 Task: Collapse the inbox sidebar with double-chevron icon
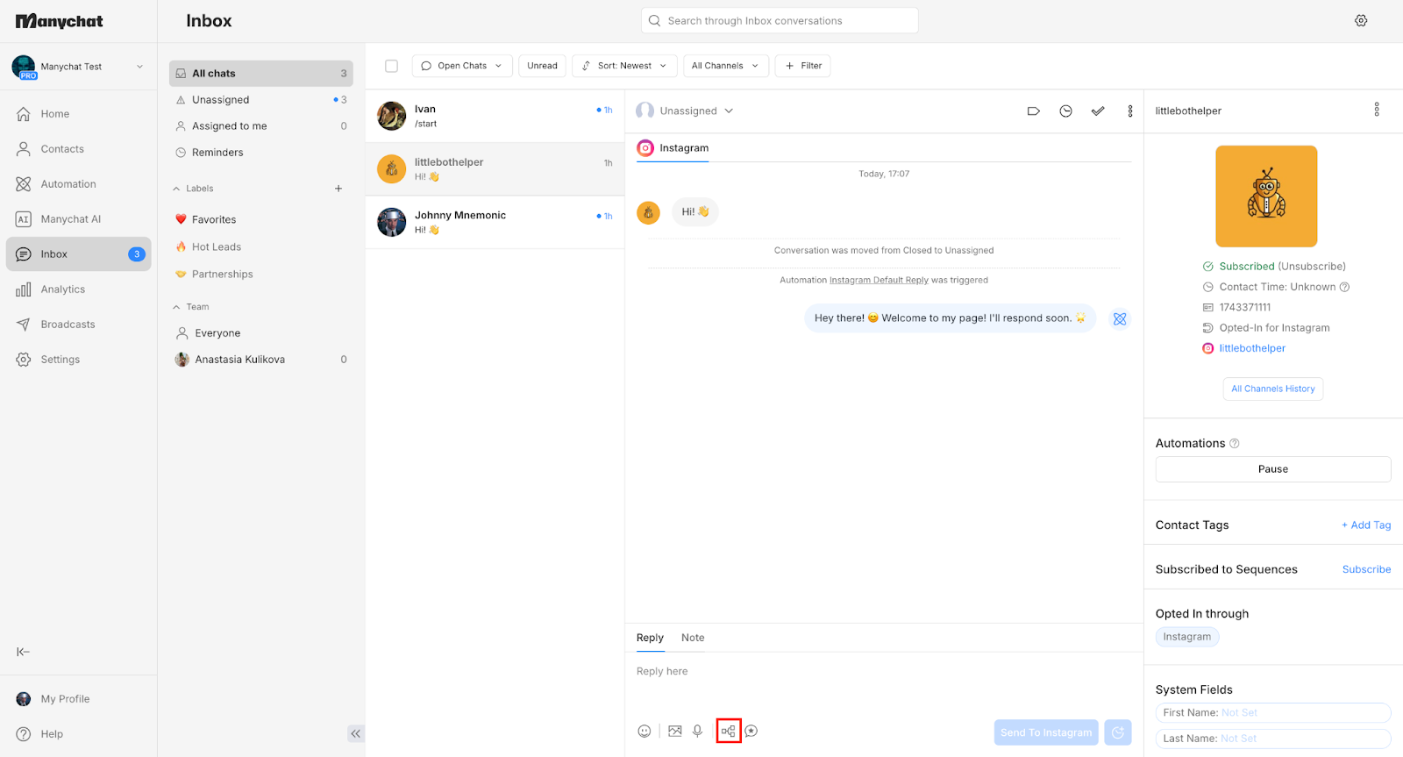pos(355,733)
